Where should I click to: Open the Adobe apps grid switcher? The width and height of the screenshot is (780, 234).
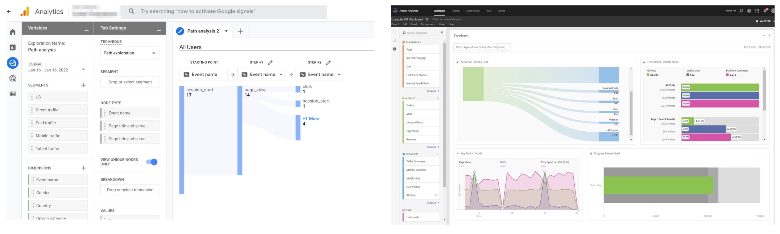(757, 11)
